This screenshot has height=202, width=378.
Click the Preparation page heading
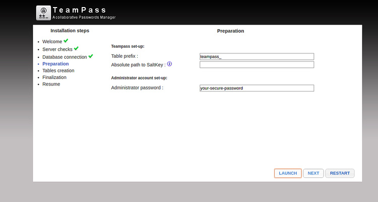point(230,31)
